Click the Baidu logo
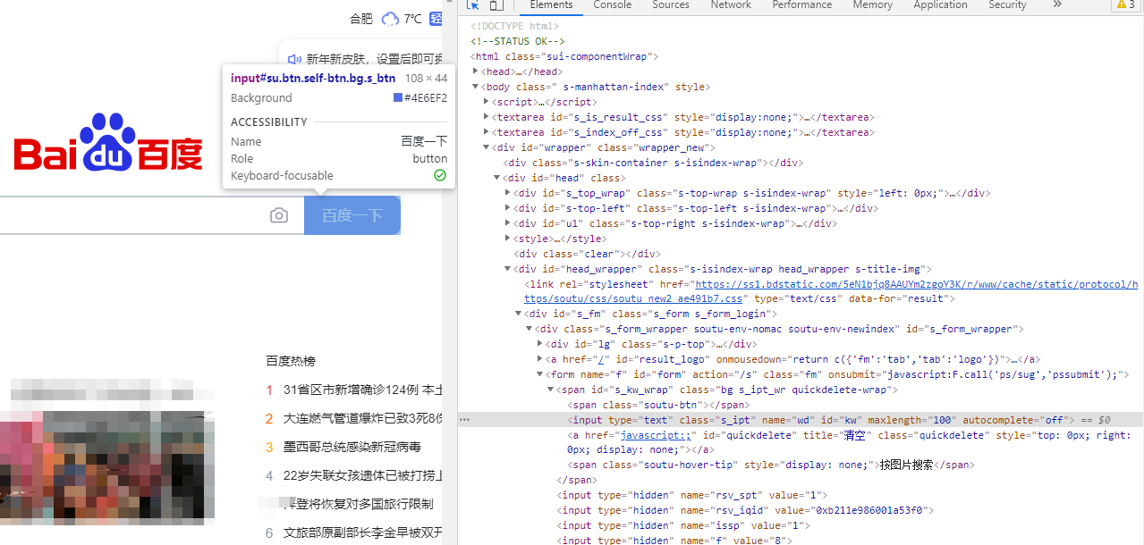Viewport: 1144px width, 545px height. click(x=108, y=143)
